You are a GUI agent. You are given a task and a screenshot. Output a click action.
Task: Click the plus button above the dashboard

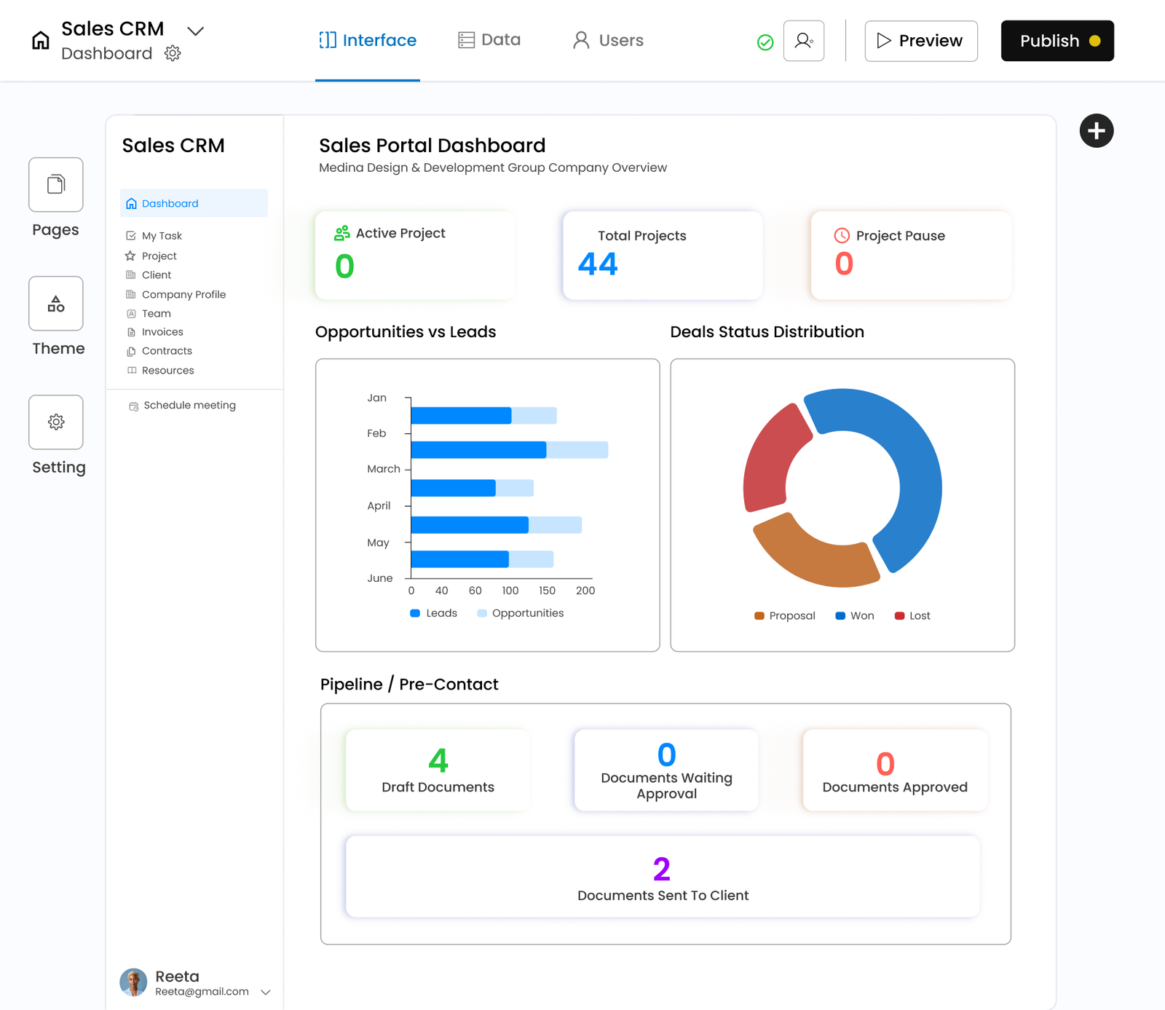pos(1096,130)
